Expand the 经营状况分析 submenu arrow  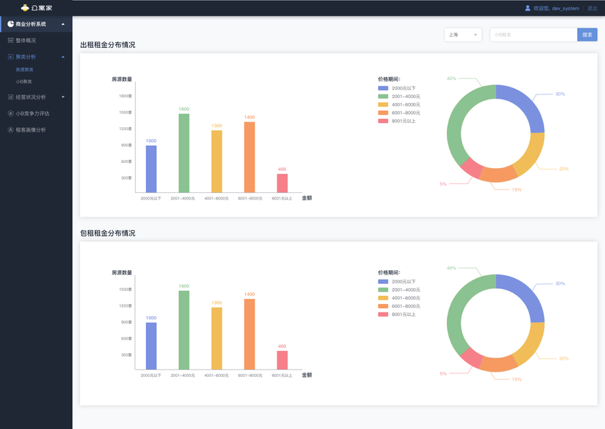point(63,97)
